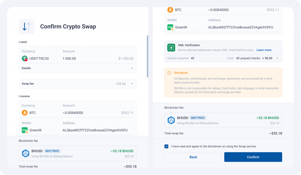Click the send Amount field showing 1 000.00
Image resolution: width=301 pixels, height=175 pixels.
point(88,59)
